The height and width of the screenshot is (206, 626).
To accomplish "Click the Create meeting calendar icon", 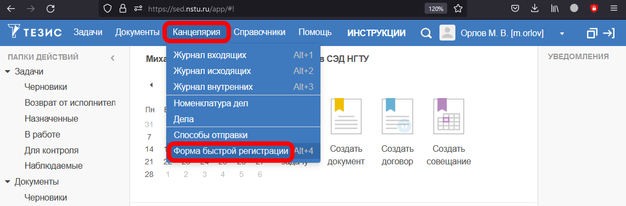I will [448, 117].
